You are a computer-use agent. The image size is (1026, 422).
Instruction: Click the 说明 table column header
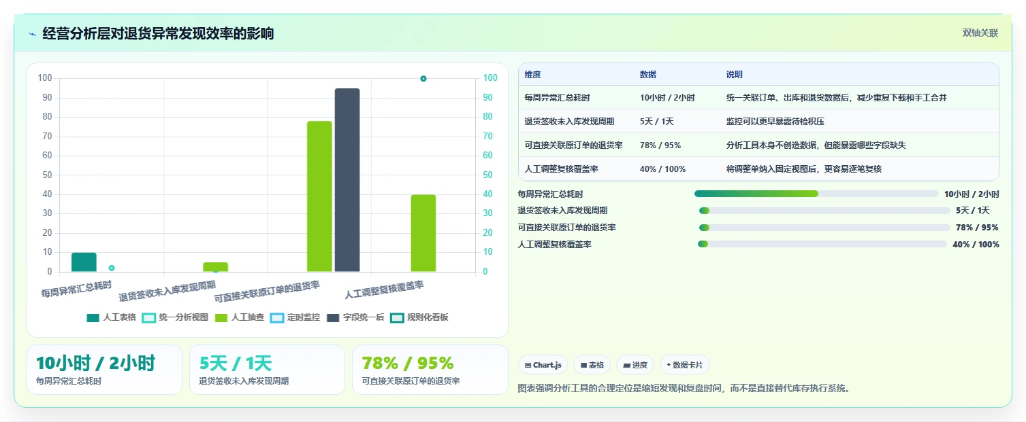coord(735,75)
